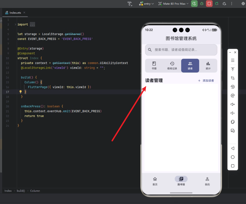The height and width of the screenshot is (204, 246).
Task: Click the onBackPress() method line
Action: (x=42, y=107)
